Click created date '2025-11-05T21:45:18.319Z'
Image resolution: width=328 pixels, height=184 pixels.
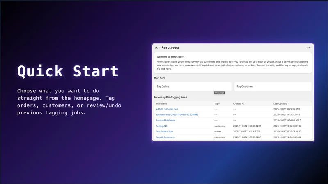(x=246, y=132)
